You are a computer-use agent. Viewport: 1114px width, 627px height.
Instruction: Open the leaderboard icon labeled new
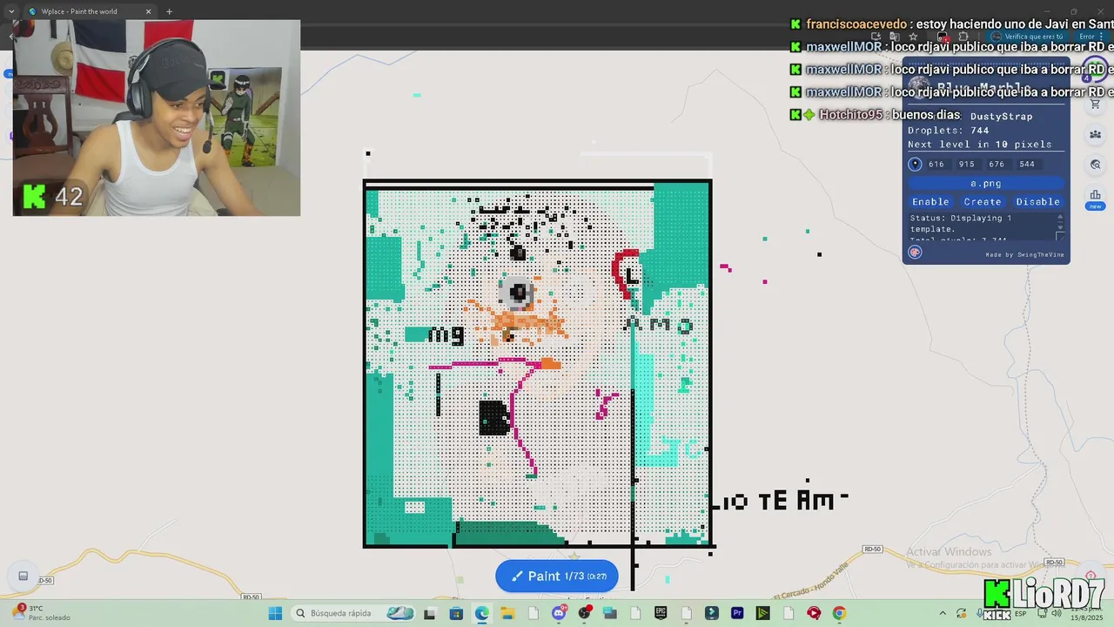click(x=1095, y=199)
